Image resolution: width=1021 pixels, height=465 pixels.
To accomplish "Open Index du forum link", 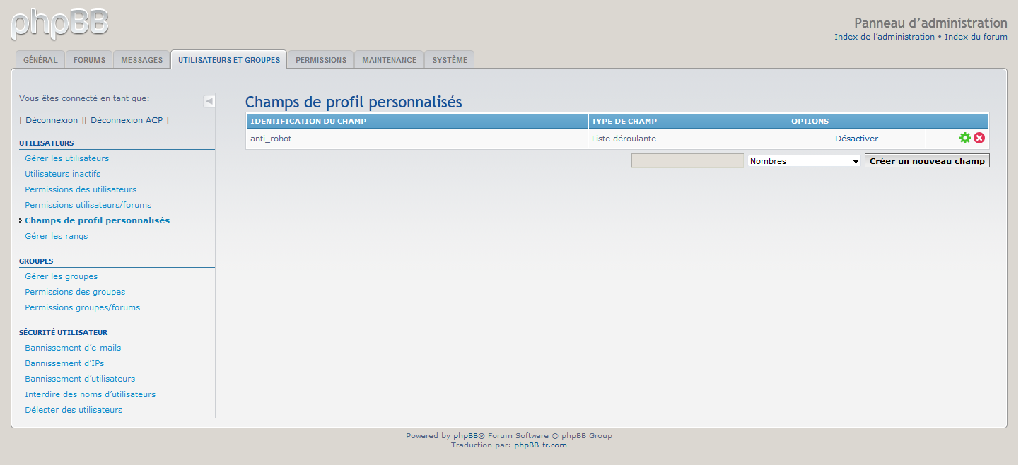I will pos(976,37).
